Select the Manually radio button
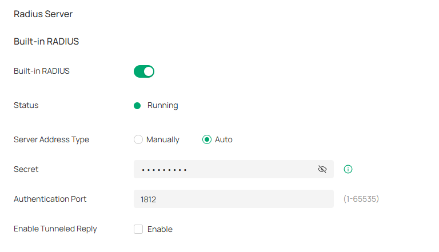The height and width of the screenshot is (252, 439). (138, 139)
